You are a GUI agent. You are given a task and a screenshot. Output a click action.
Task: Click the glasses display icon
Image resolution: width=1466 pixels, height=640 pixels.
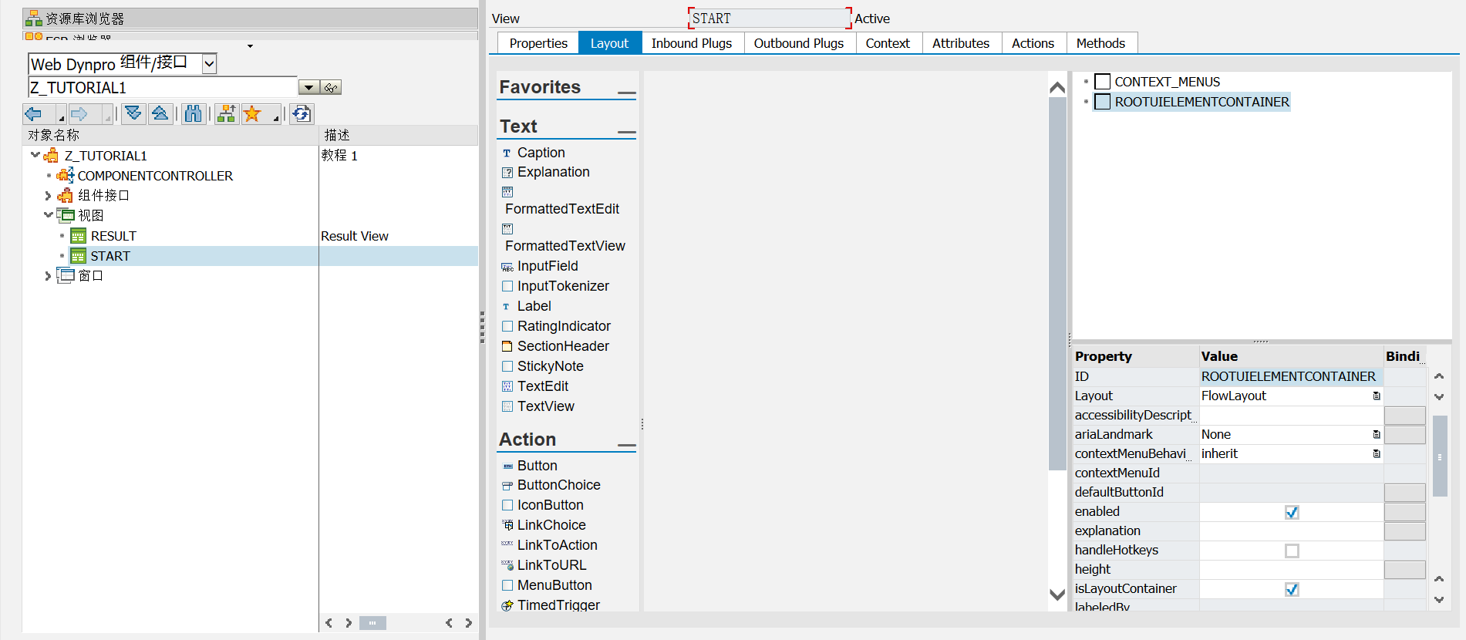click(331, 88)
